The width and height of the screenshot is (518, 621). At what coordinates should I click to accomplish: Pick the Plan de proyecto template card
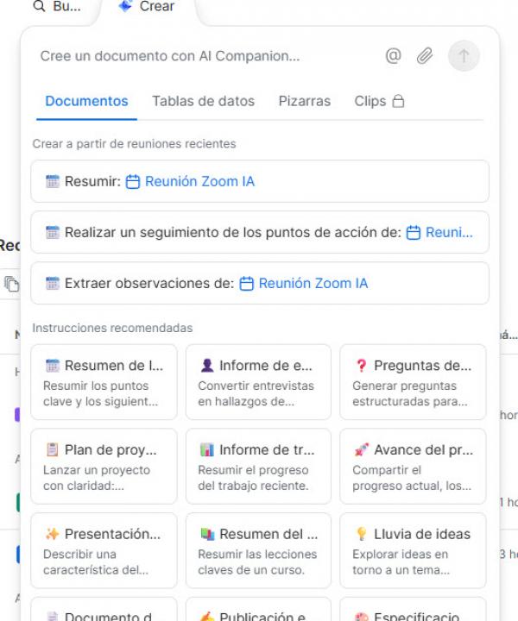coord(104,466)
